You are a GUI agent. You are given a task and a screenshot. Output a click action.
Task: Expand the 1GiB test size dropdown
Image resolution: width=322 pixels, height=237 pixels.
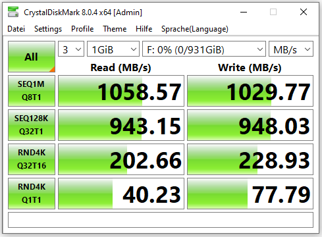coord(113,49)
